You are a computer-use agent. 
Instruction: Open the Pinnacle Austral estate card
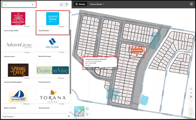click(52, 74)
